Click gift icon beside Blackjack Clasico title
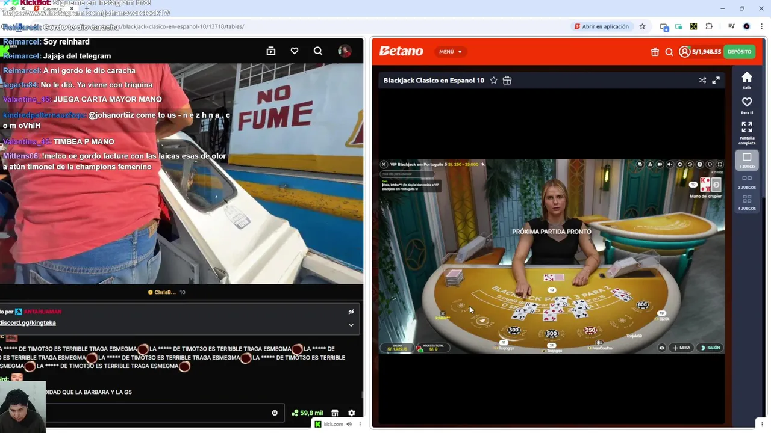Image resolution: width=771 pixels, height=433 pixels. click(507, 80)
